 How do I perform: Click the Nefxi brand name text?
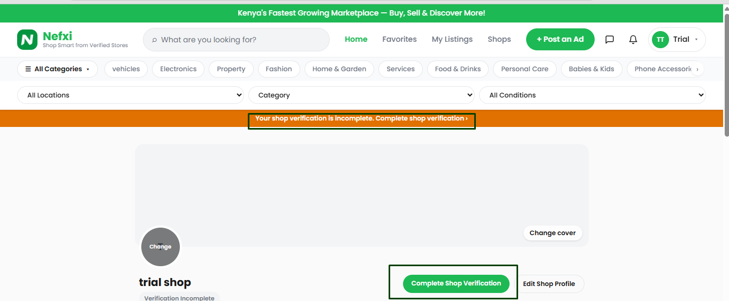coord(57,36)
